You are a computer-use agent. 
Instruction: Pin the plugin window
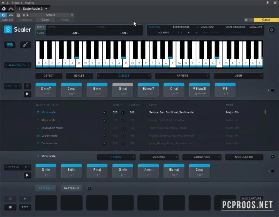(267, 3)
